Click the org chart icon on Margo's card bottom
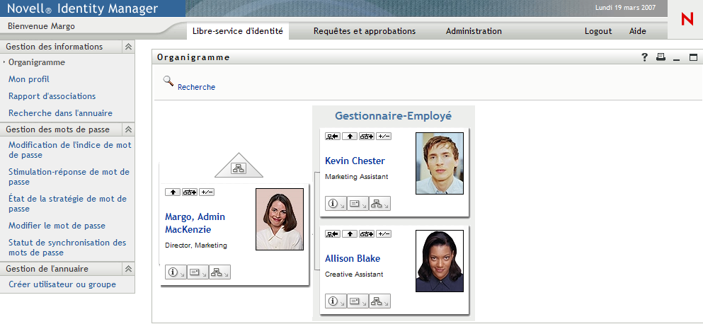The height and width of the screenshot is (324, 703). (x=219, y=272)
